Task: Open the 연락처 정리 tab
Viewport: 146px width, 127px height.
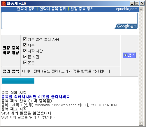Action: click(x=26, y=9)
